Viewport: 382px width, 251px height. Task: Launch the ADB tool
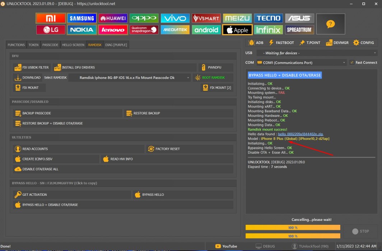click(256, 43)
